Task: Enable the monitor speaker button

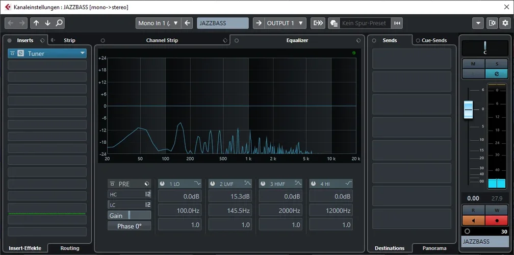Action: tap(473, 221)
